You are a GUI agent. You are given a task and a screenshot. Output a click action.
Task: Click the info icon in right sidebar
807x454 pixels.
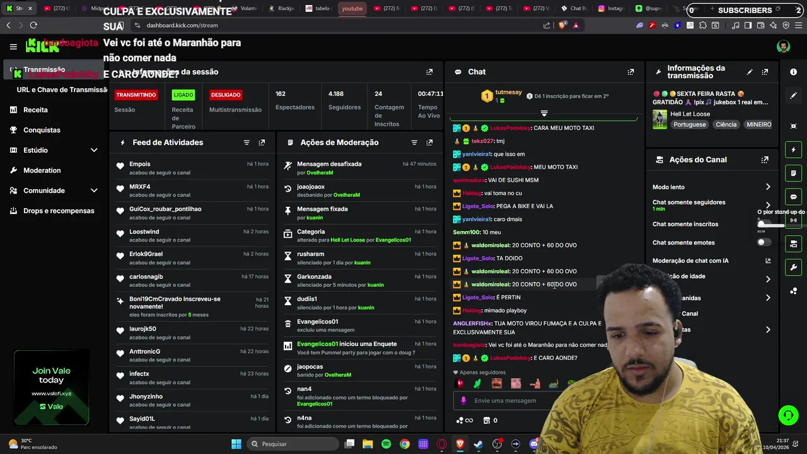click(x=794, y=72)
